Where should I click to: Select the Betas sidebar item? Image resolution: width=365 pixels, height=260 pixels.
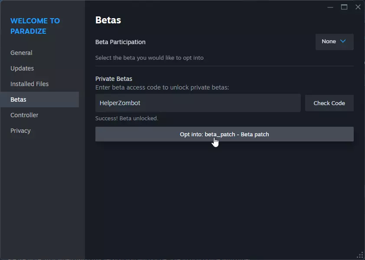point(18,100)
